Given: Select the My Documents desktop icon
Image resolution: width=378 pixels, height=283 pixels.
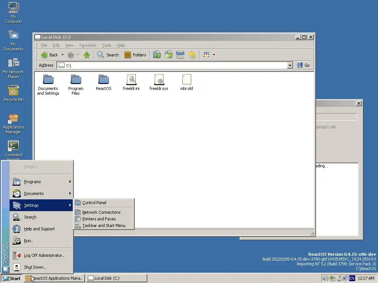Looking at the screenshot, I should pos(14,41).
